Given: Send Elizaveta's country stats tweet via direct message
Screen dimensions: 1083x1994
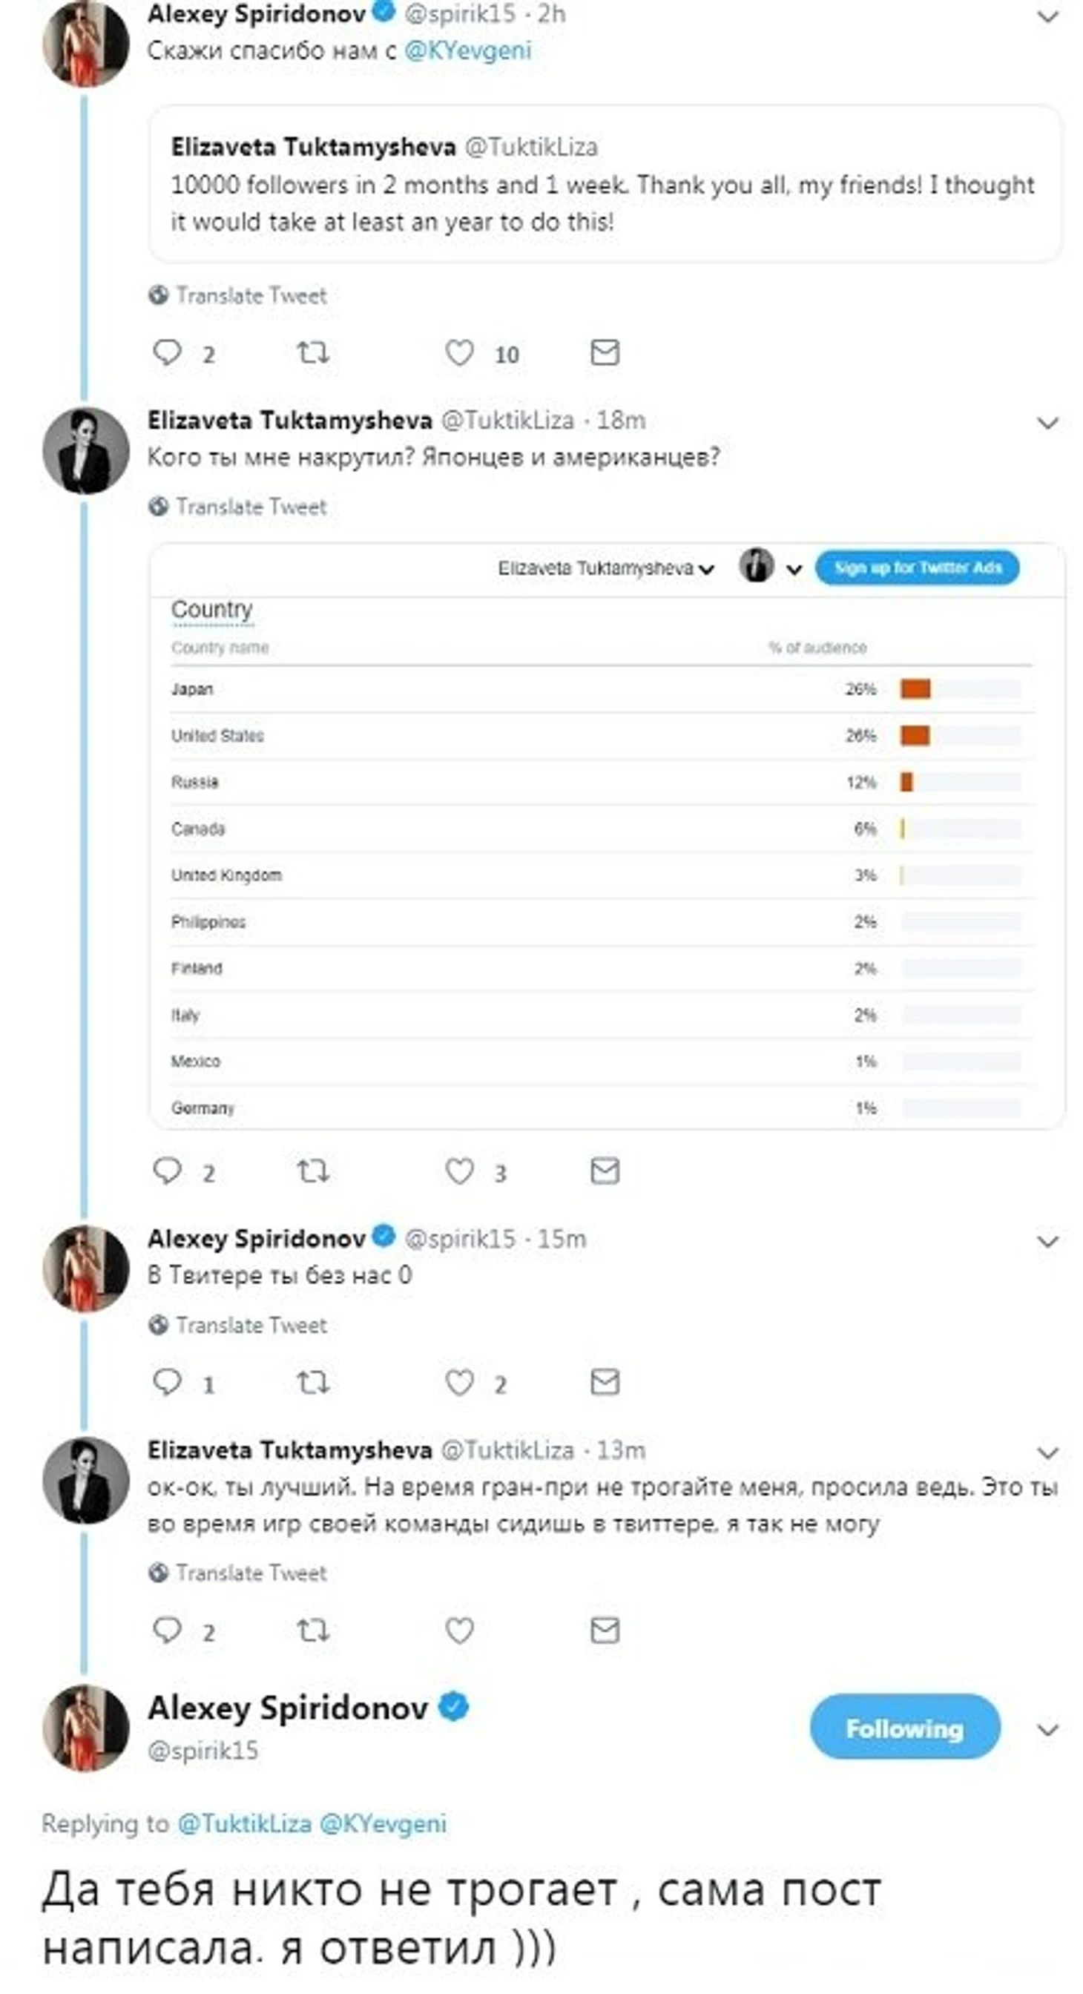Looking at the screenshot, I should click(x=605, y=1171).
